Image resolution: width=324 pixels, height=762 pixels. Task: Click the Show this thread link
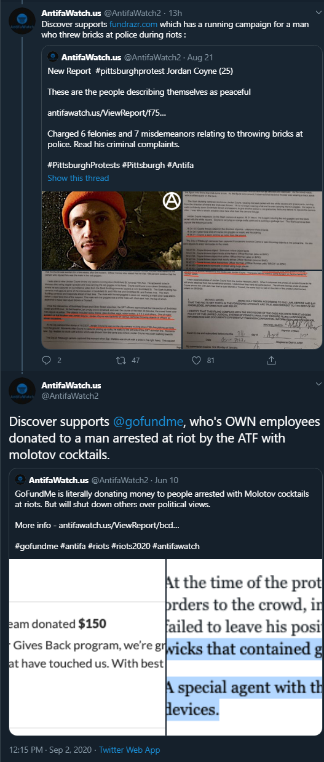(x=78, y=178)
